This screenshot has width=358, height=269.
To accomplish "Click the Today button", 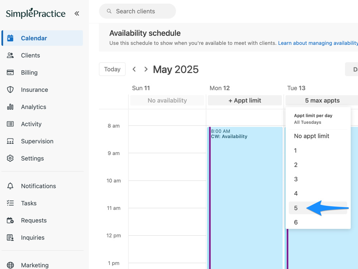I will pos(112,69).
